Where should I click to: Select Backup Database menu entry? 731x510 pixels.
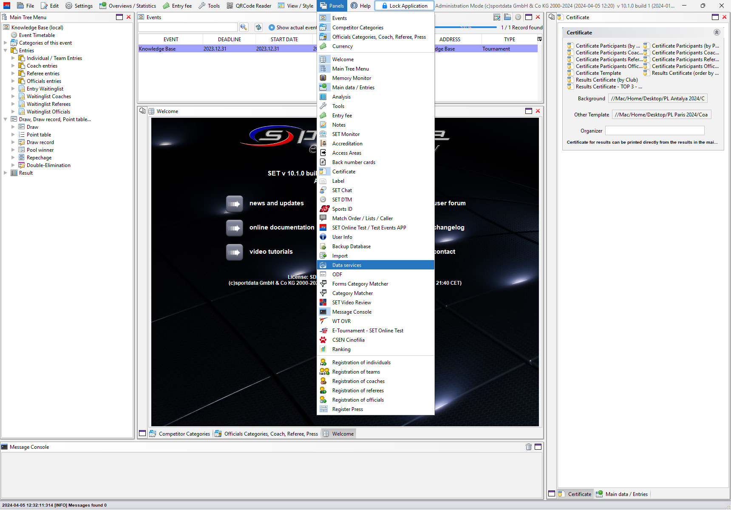coord(376,246)
